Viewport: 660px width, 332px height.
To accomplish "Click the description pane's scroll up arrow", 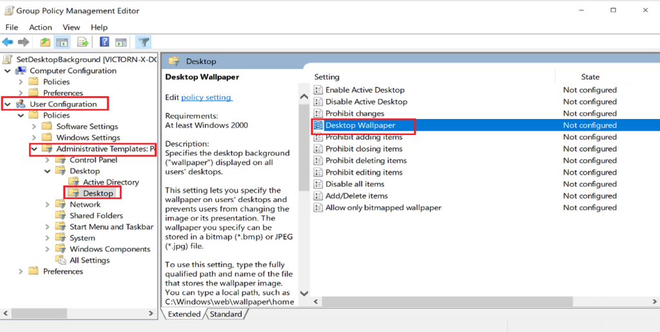I will pos(304,97).
